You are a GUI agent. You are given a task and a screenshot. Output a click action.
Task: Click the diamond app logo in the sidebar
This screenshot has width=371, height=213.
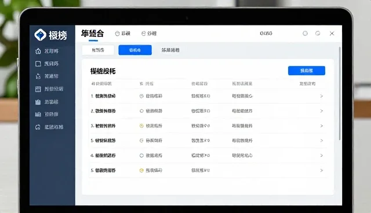tap(40, 35)
